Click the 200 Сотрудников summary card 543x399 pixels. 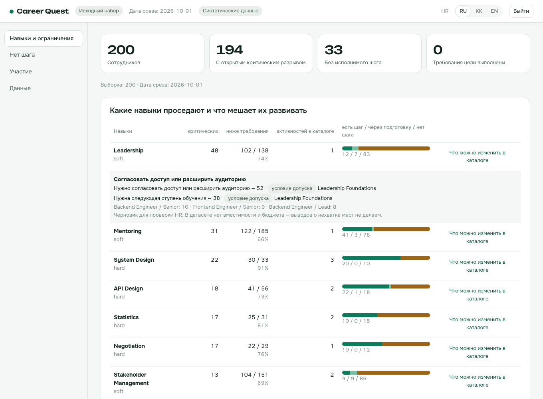click(153, 53)
